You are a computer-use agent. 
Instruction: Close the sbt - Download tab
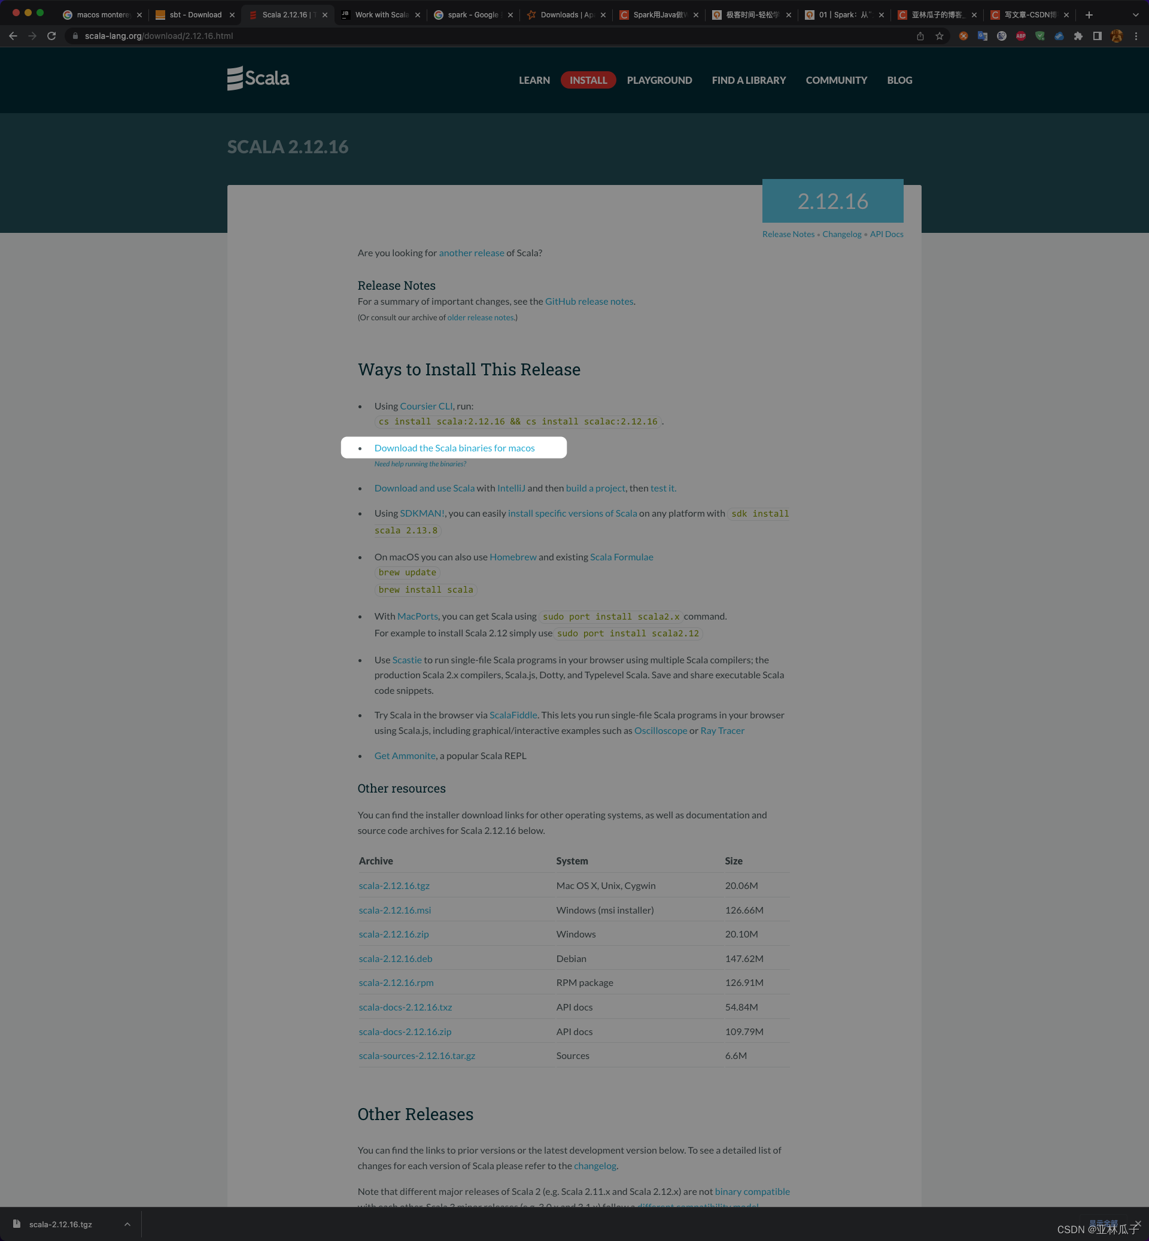click(x=232, y=15)
